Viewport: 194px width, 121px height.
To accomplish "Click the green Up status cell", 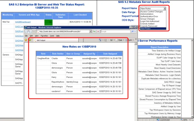I will click(48, 22).
